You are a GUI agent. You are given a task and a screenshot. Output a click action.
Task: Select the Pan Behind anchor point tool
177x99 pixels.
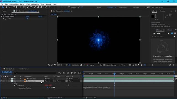20,7
